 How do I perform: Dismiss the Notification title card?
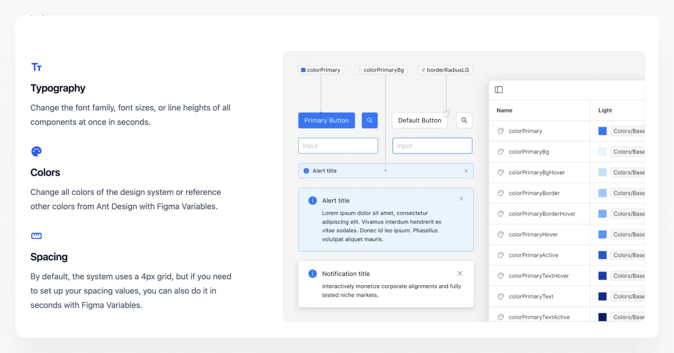[460, 274]
